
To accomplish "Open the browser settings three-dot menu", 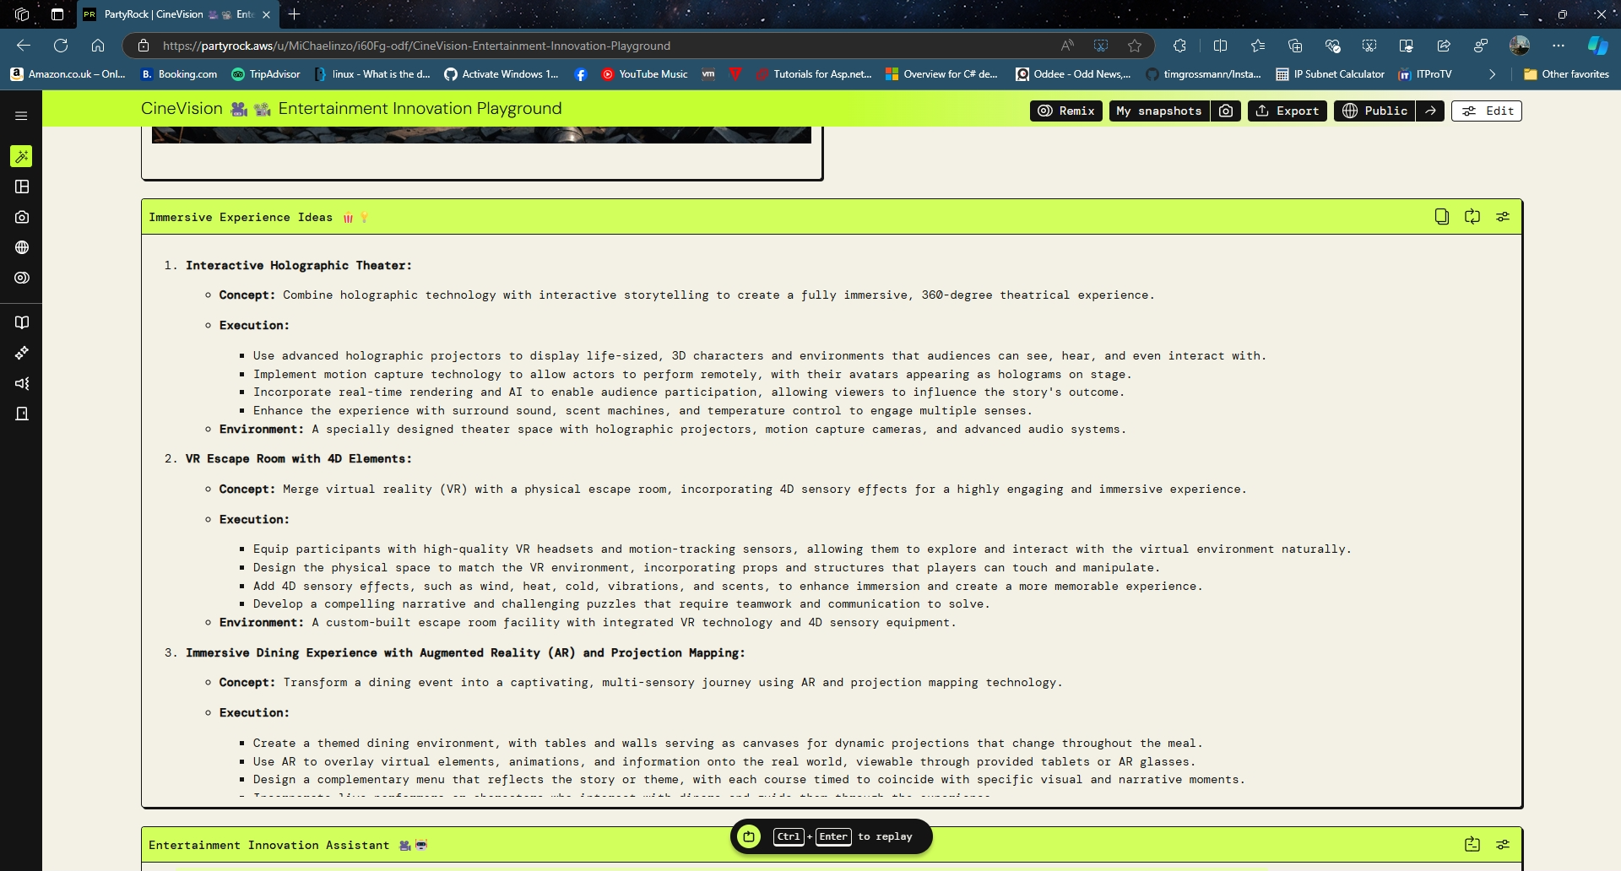I will pyautogui.click(x=1559, y=46).
